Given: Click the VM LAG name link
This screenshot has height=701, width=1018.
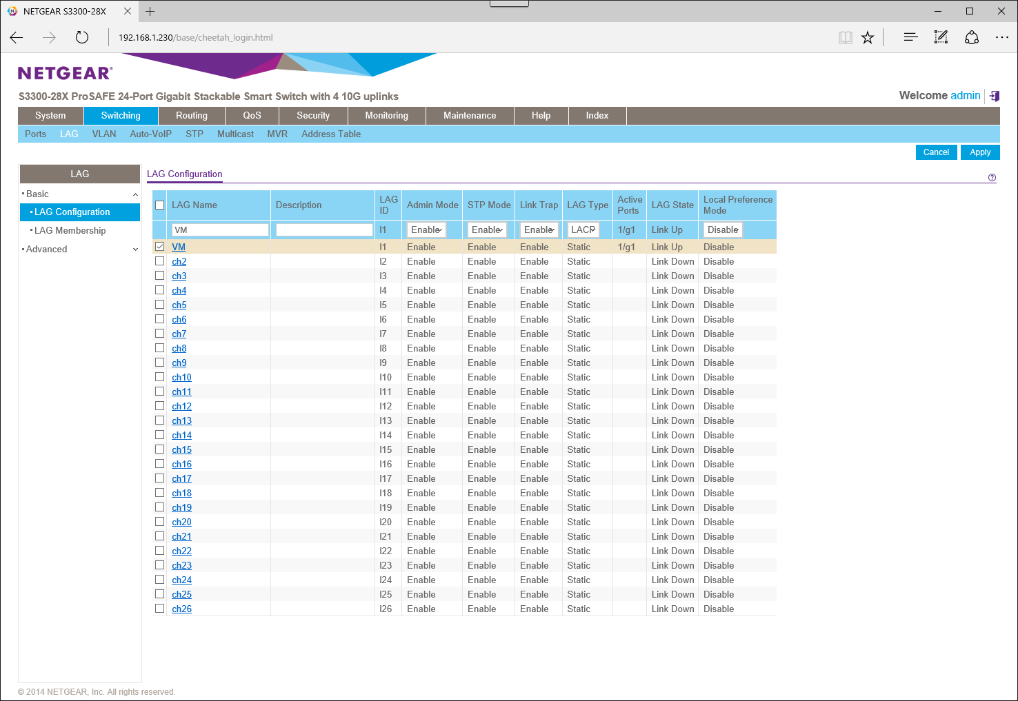Looking at the screenshot, I should [x=179, y=247].
